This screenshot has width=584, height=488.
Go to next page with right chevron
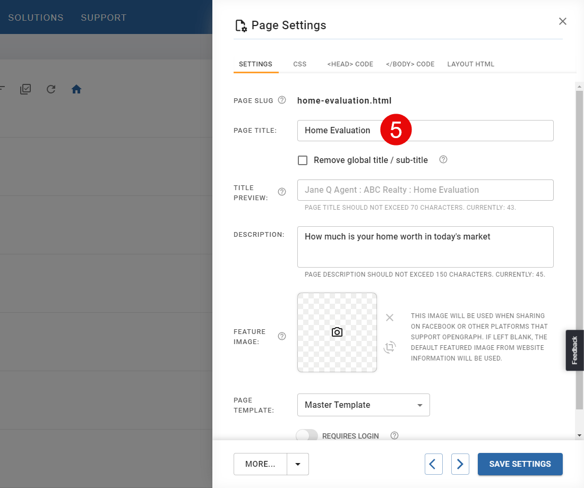click(460, 464)
